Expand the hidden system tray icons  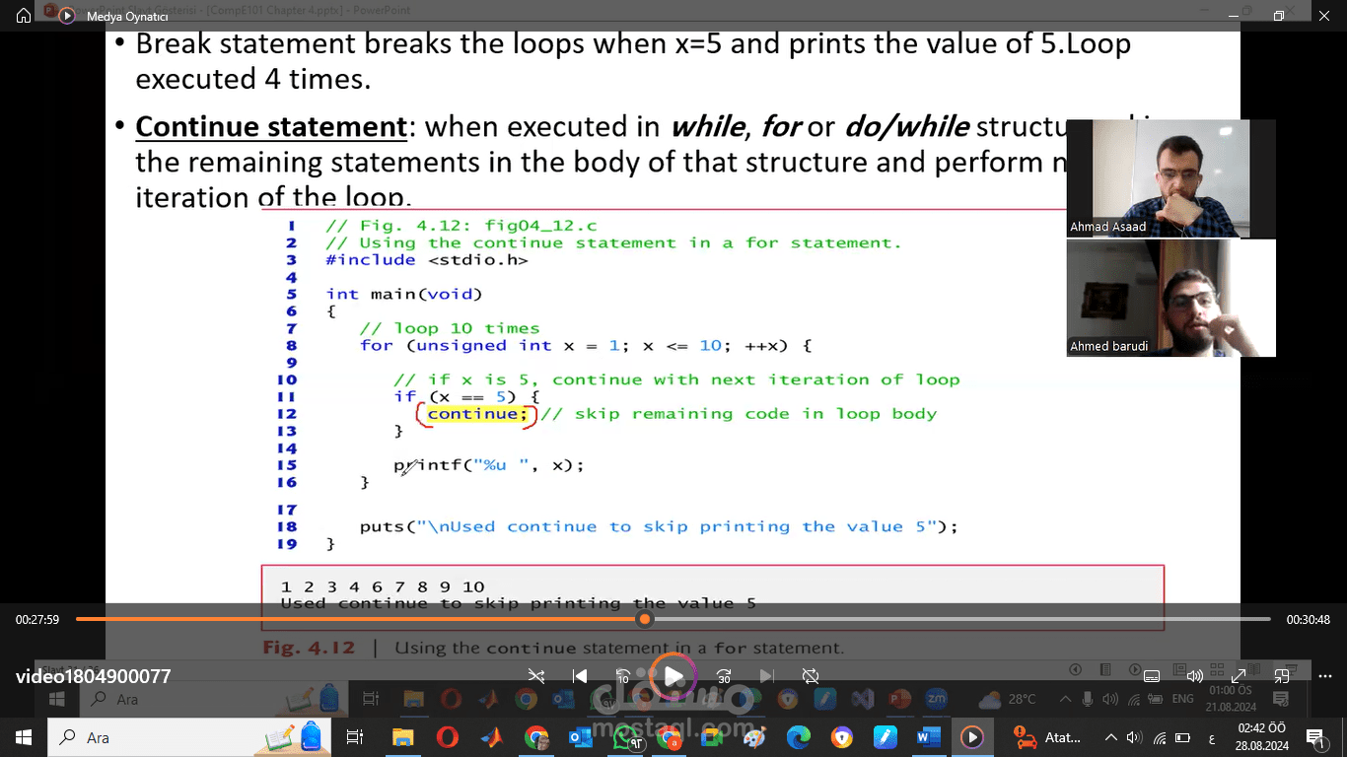(x=1111, y=737)
